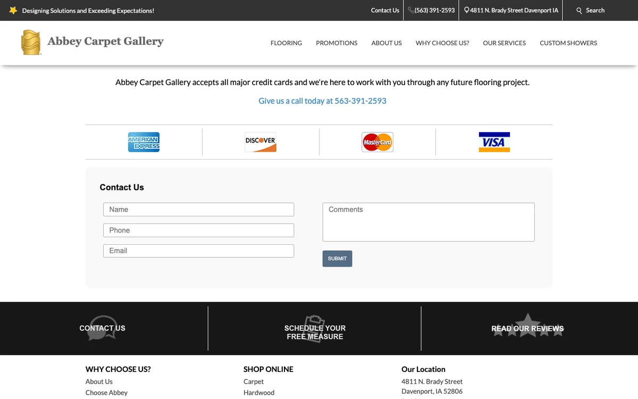
Task: Click the MasterCard logo
Action: pos(377,142)
